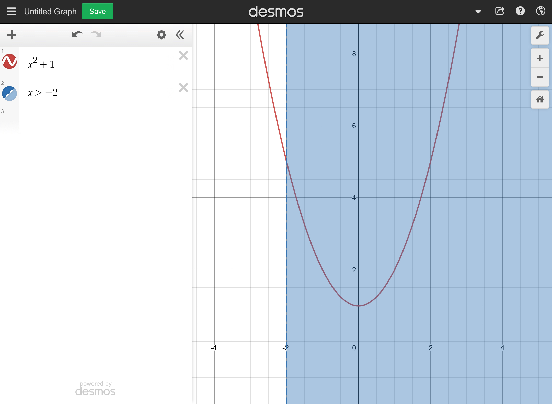
Task: Collapse the expression list panel
Action: [x=180, y=35]
